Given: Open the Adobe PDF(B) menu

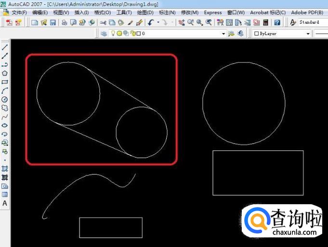Looking at the screenshot, I should (x=307, y=12).
